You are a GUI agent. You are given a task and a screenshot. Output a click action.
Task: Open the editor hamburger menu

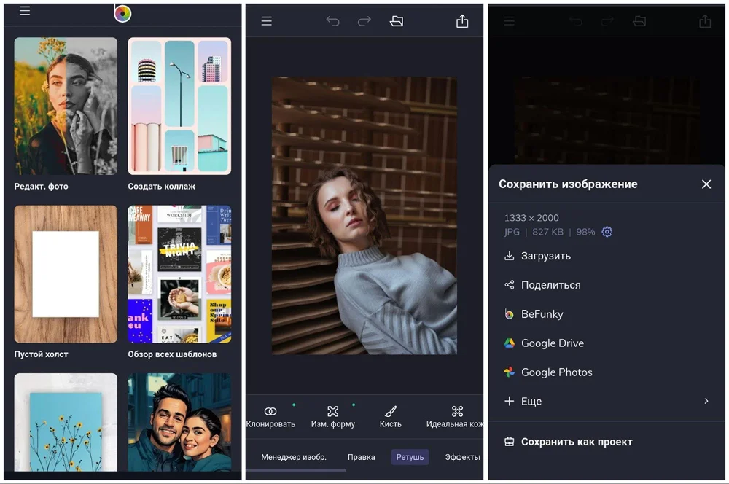pyautogui.click(x=267, y=21)
